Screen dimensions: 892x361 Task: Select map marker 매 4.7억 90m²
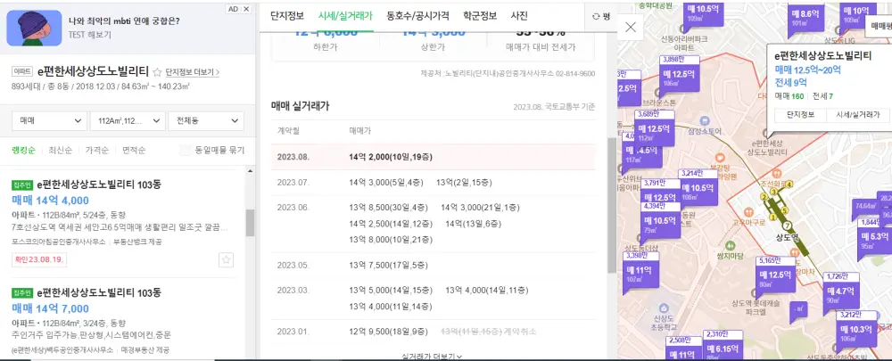[840, 294]
